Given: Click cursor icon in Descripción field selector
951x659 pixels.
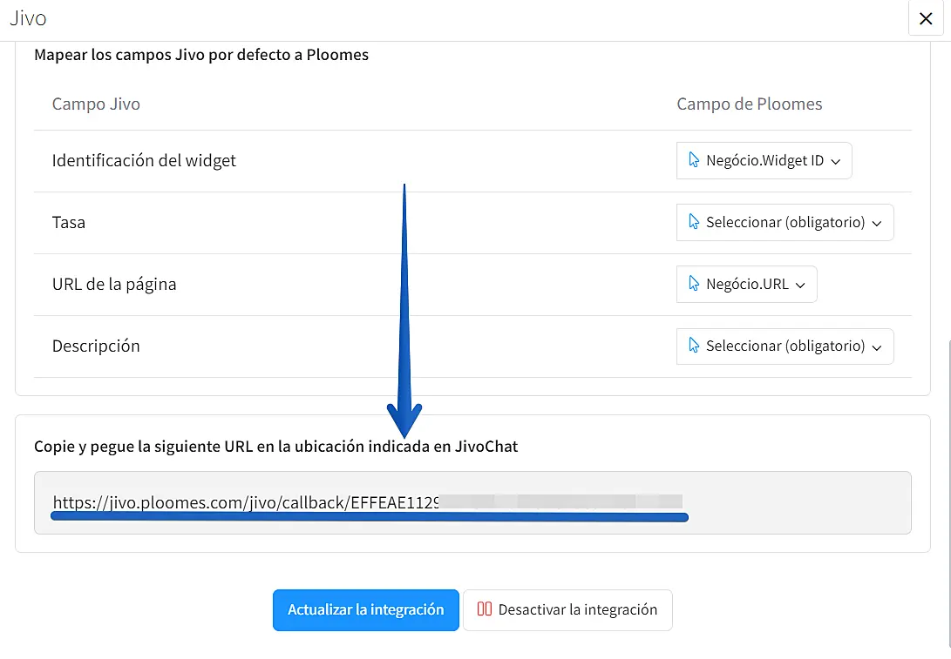Looking at the screenshot, I should 694,346.
